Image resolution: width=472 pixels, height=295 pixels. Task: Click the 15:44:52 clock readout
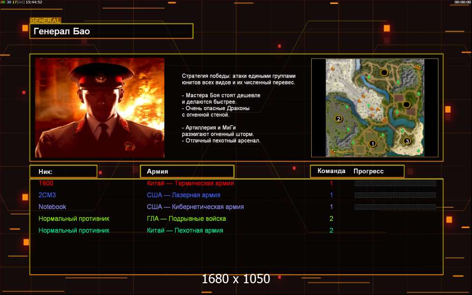[x=34, y=2]
